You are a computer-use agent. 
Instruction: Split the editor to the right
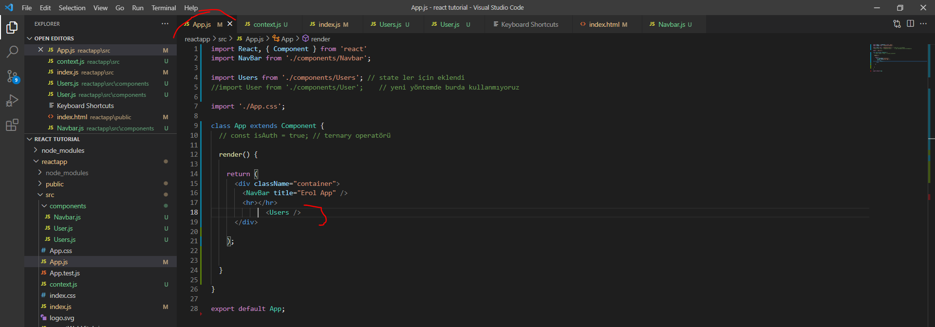[x=910, y=24]
